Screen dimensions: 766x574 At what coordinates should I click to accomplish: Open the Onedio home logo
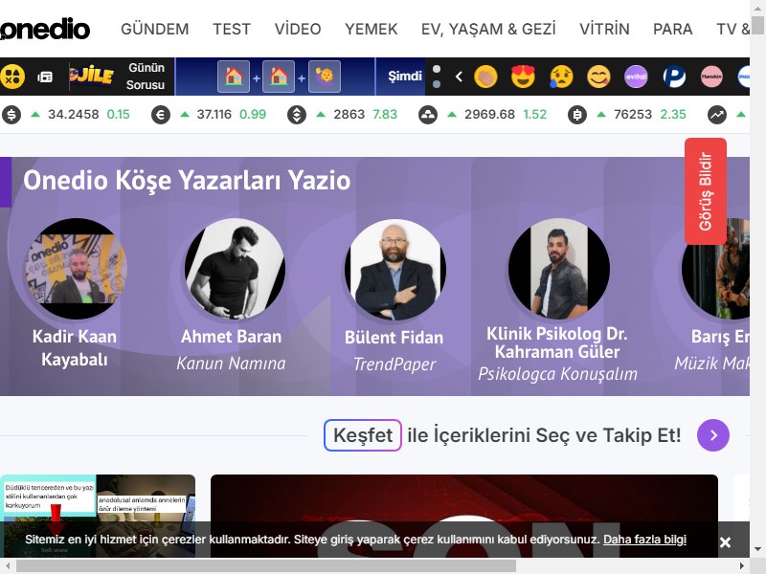pyautogui.click(x=45, y=30)
